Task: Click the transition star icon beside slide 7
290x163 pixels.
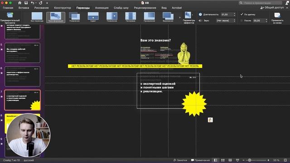Action: (2, 96)
